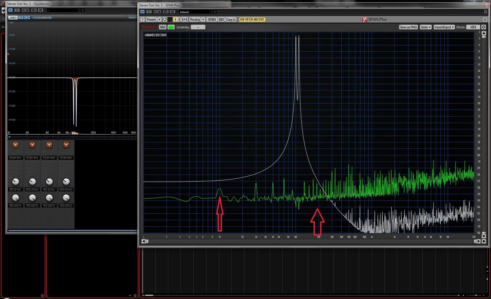
Task: Click the first EQ band notch shape icon
Action: click(15, 145)
